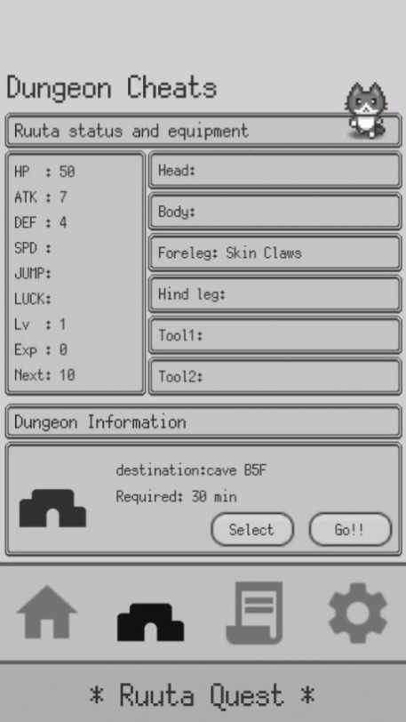Open the Tool2 slot

(275, 377)
